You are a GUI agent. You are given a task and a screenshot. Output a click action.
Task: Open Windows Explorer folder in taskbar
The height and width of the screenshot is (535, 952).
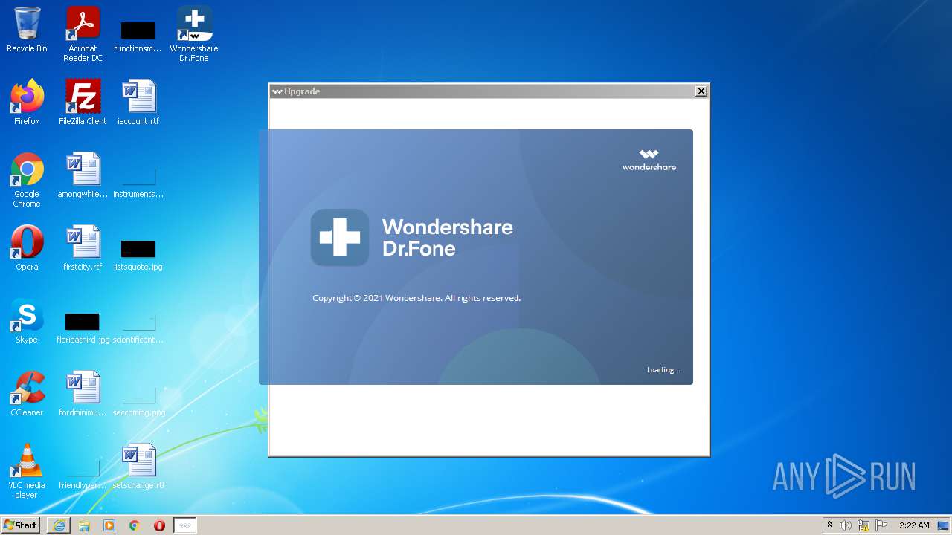84,525
